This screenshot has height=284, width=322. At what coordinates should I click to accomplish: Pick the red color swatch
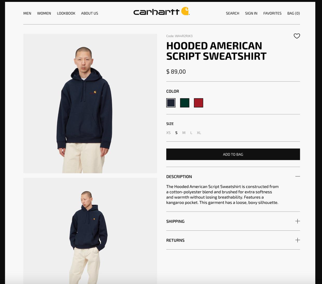(x=198, y=103)
